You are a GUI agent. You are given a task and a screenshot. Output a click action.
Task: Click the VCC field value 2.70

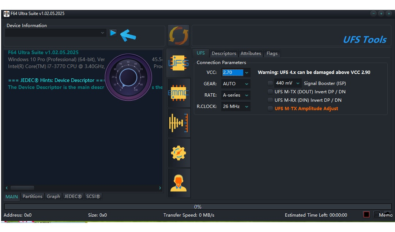point(233,72)
